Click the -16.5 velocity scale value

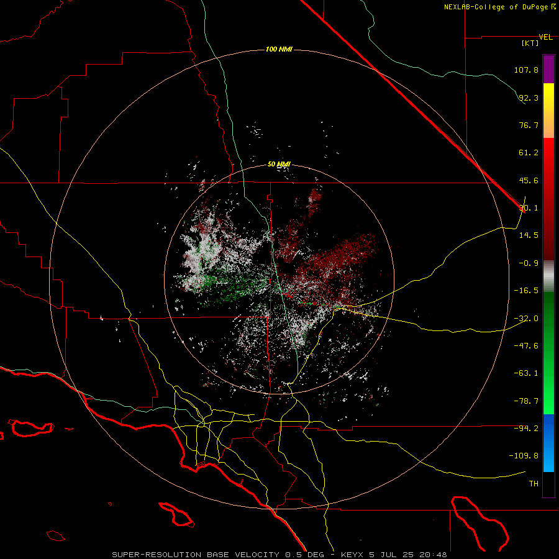tap(526, 291)
